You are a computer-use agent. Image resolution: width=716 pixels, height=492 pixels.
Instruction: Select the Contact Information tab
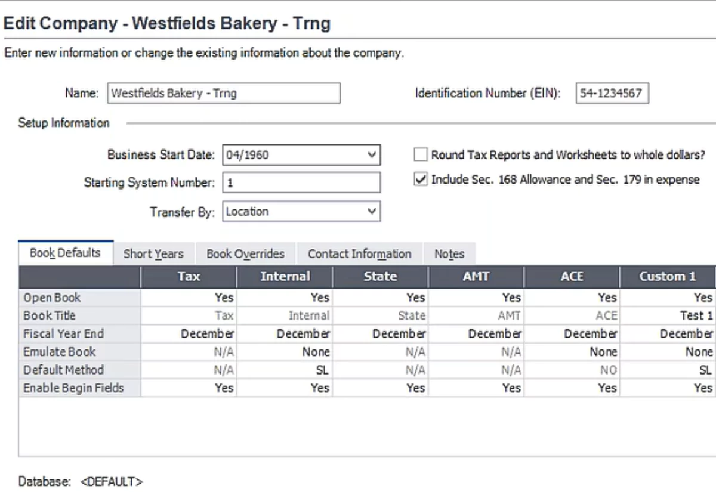(359, 254)
